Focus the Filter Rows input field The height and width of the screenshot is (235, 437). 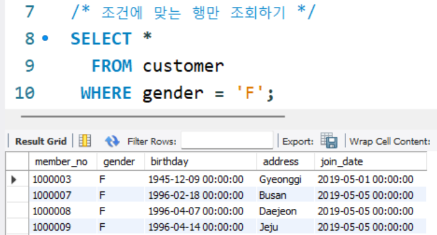click(227, 140)
